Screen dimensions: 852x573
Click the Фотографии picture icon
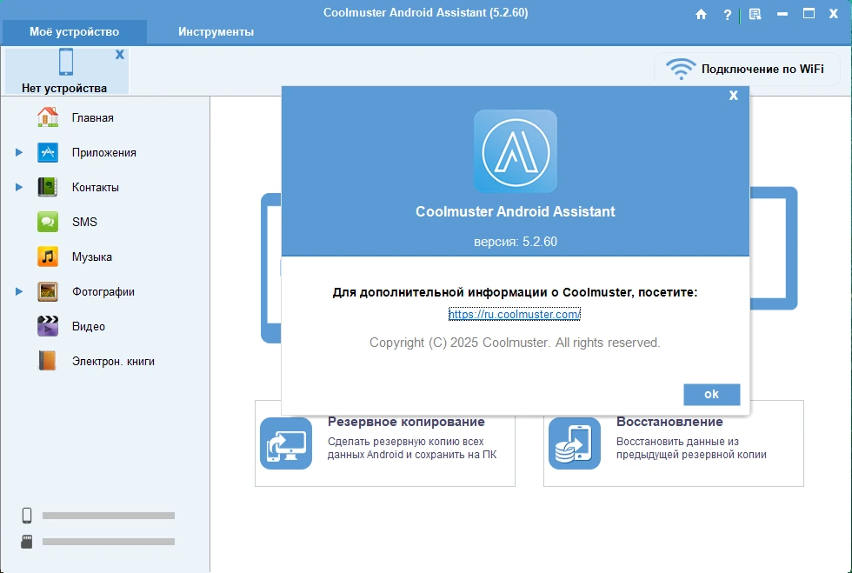tap(48, 291)
